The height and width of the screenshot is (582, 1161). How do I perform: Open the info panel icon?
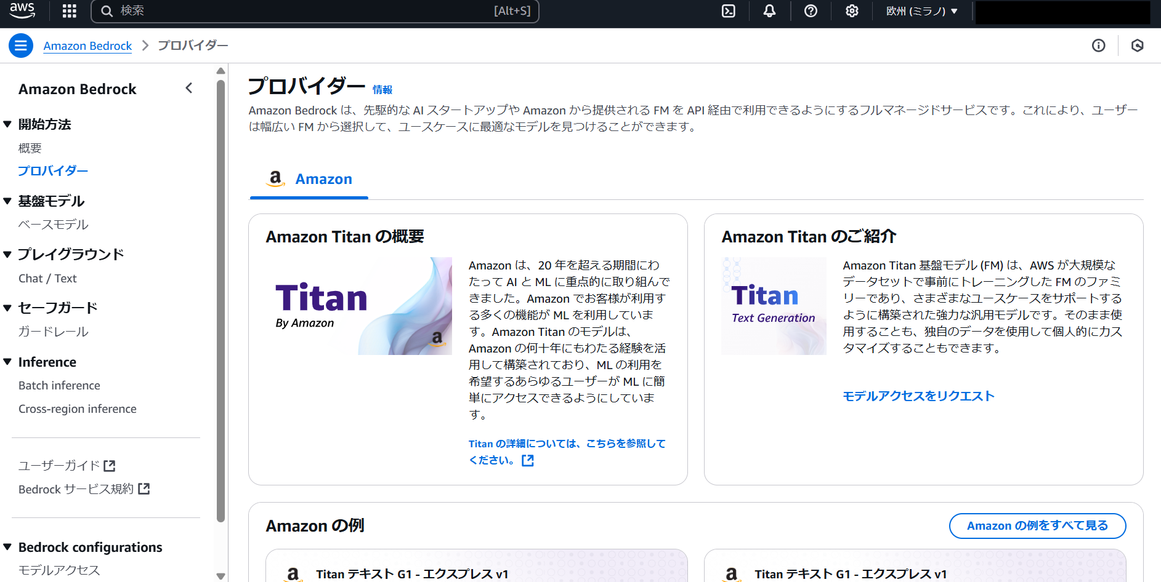(x=1099, y=46)
